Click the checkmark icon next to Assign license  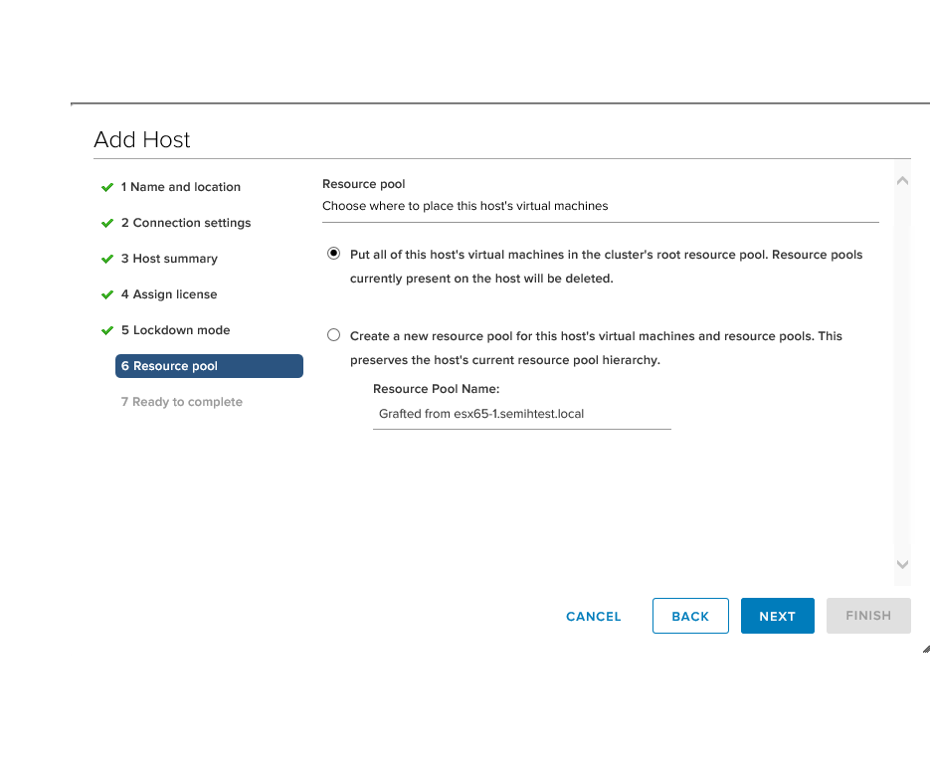click(107, 294)
